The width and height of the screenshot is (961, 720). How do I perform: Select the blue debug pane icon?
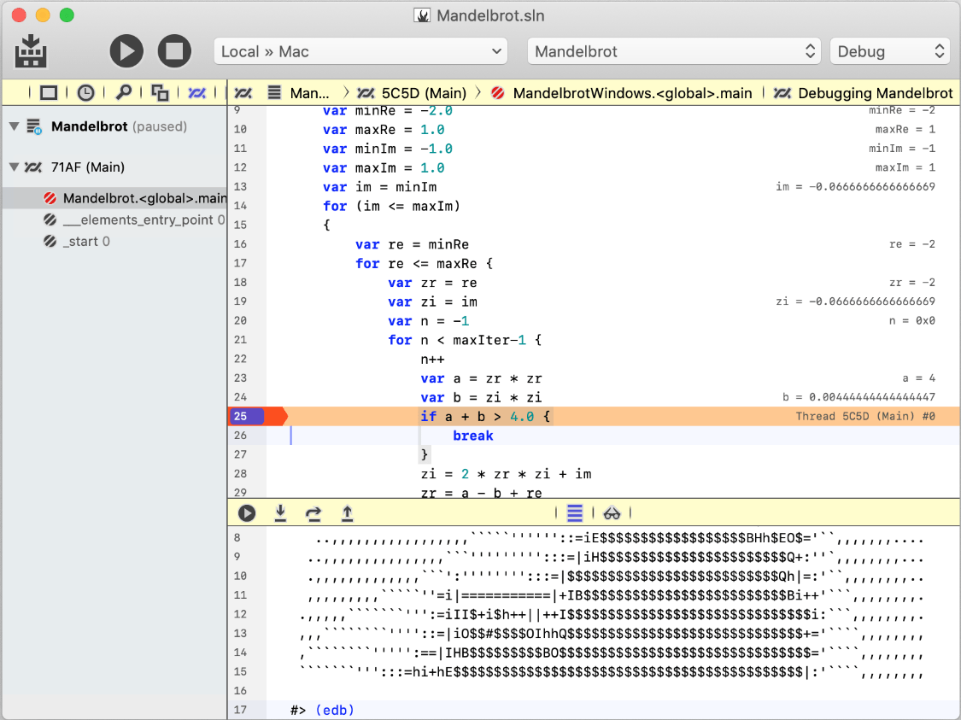point(196,93)
